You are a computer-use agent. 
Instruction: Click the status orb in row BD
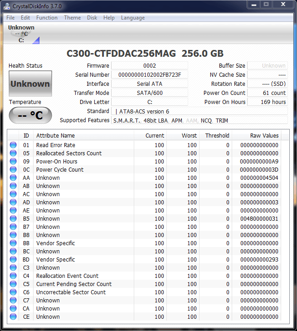pyautogui.click(x=13, y=259)
